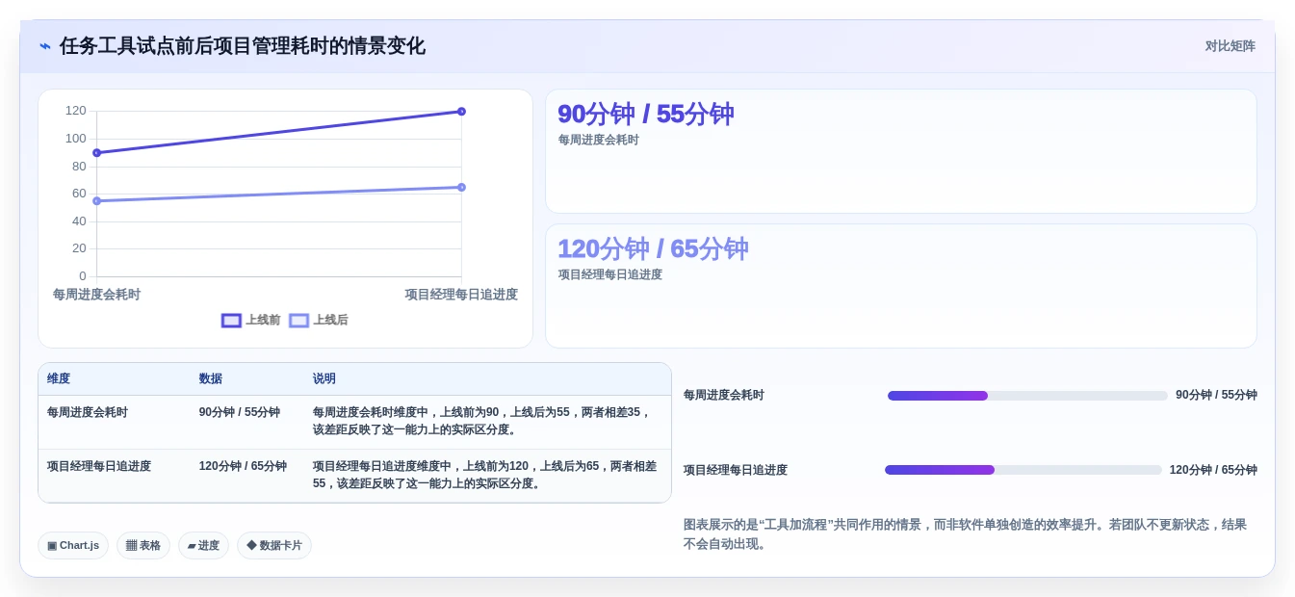This screenshot has height=597, width=1295.
Task: Click the description starting with 项目经理每日追进度维度中
Action: click(x=485, y=475)
